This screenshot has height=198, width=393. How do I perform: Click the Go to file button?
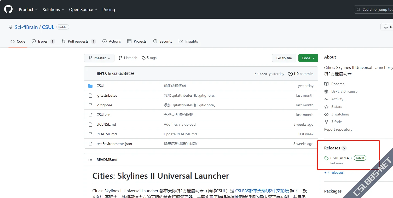point(284,58)
